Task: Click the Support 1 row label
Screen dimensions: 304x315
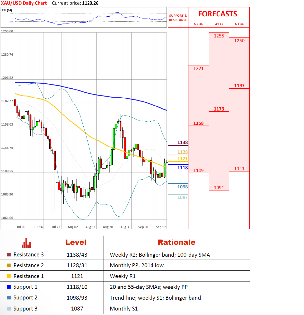Action: pos(25,287)
